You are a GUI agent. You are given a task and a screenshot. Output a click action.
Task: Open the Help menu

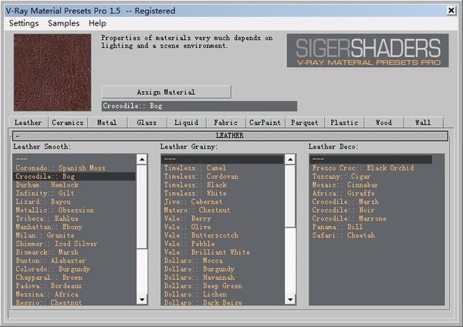97,23
